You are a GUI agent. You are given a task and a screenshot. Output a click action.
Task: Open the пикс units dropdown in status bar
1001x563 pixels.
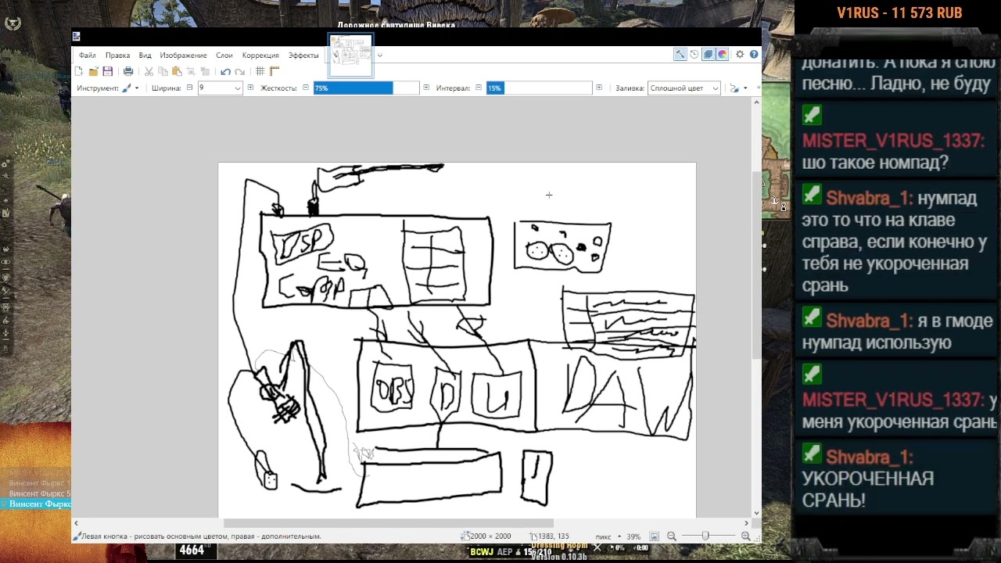click(x=607, y=536)
